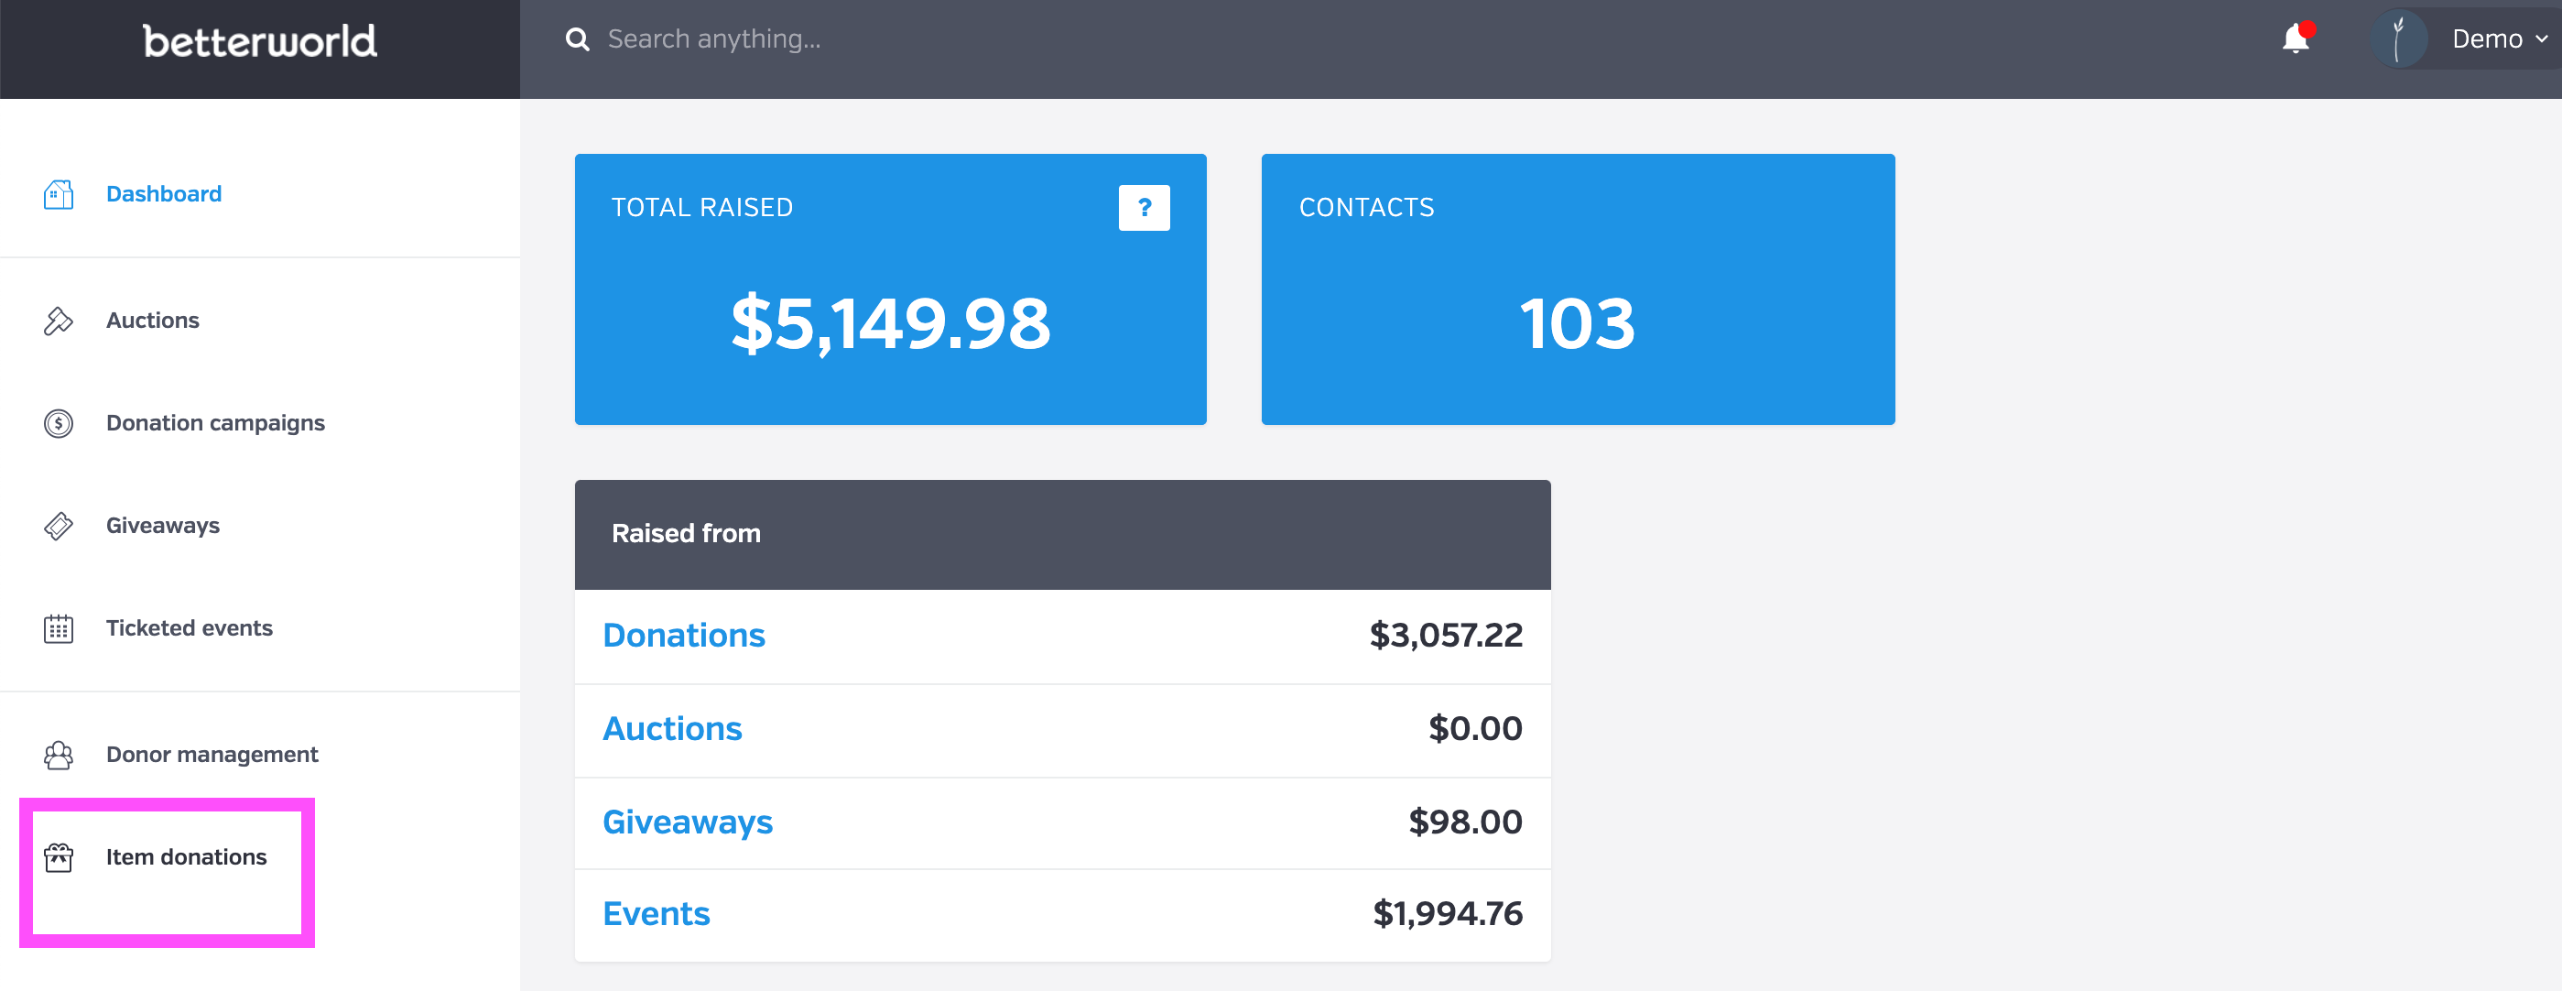This screenshot has height=991, width=2562.
Task: Click the Donor management people icon
Action: point(59,754)
